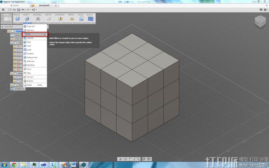Toggle lightbulb visibility of the Origin folder

[12, 42]
